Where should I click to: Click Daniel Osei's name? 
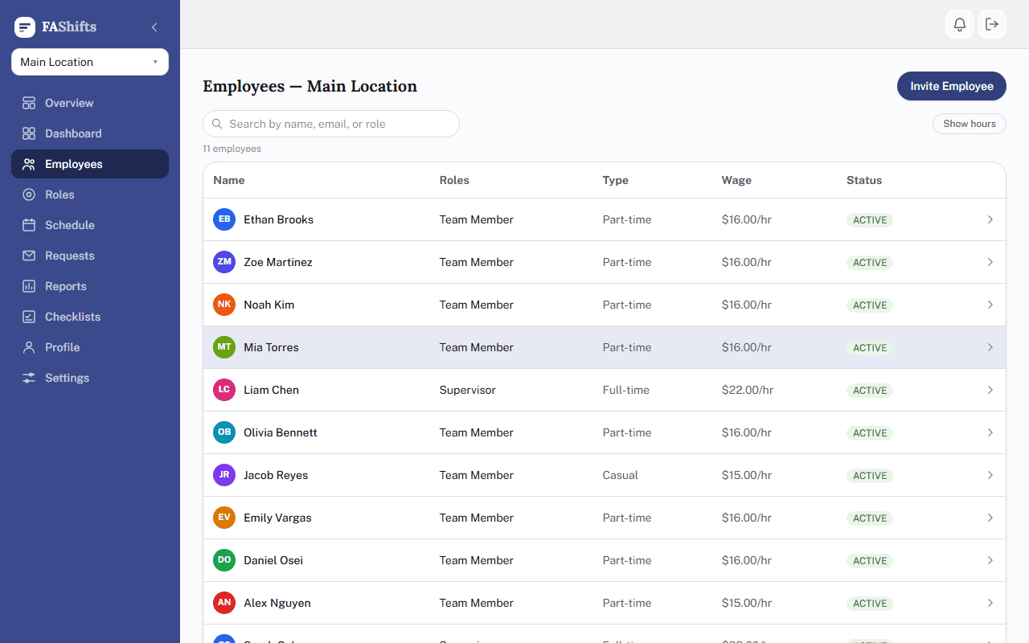tap(273, 560)
